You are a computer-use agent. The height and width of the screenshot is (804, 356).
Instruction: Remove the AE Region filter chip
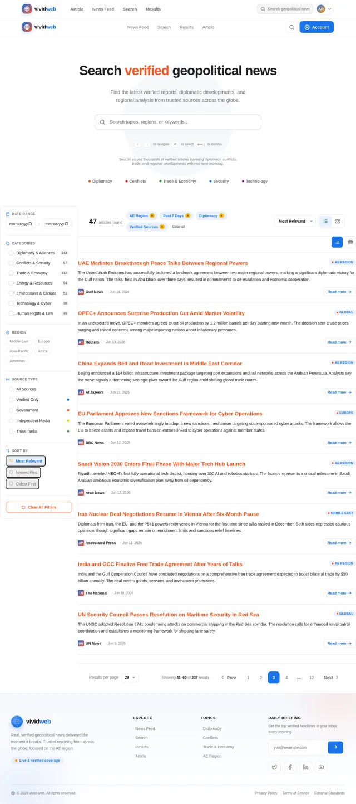[152, 215]
